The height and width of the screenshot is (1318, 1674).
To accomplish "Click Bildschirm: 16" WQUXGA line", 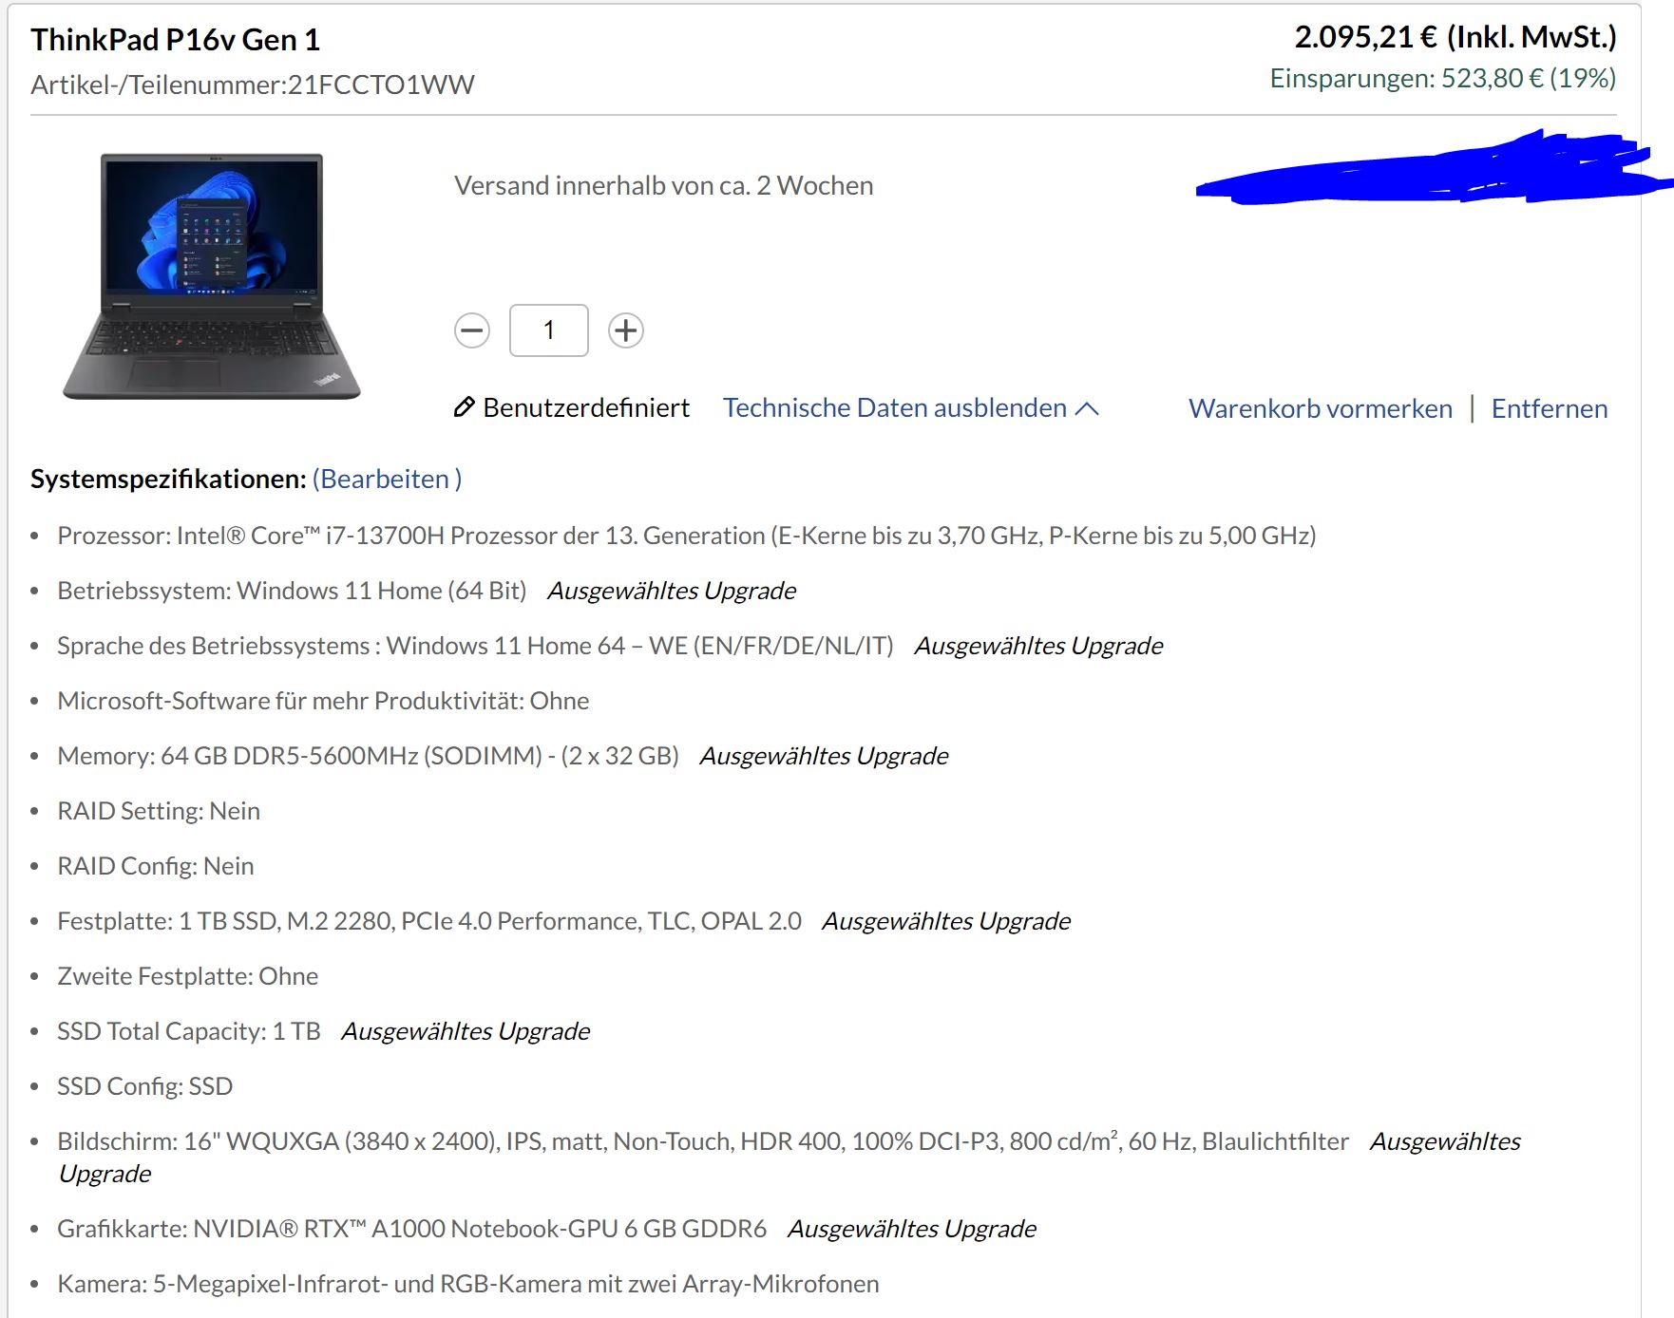I will (703, 1141).
